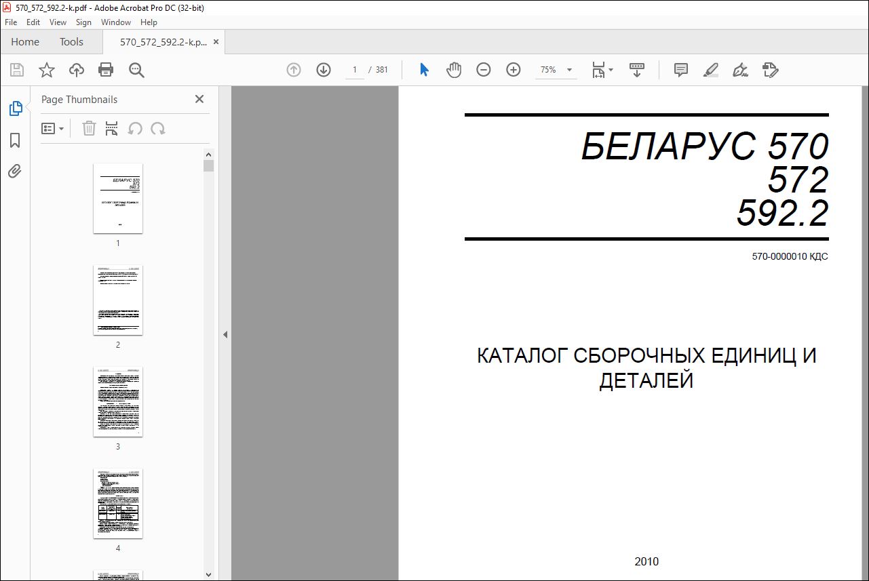Screen dimensions: 869x581
Task: Go to previous page arrow
Action: (x=294, y=70)
